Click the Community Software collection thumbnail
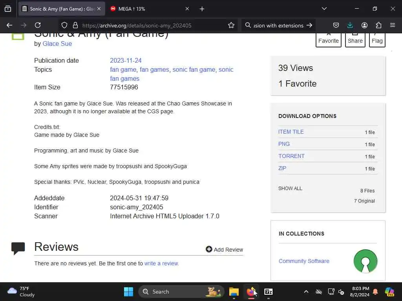 point(365,261)
